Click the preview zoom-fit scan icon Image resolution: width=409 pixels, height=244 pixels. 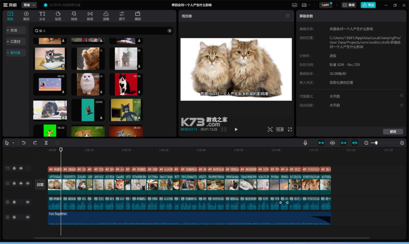[270, 129]
